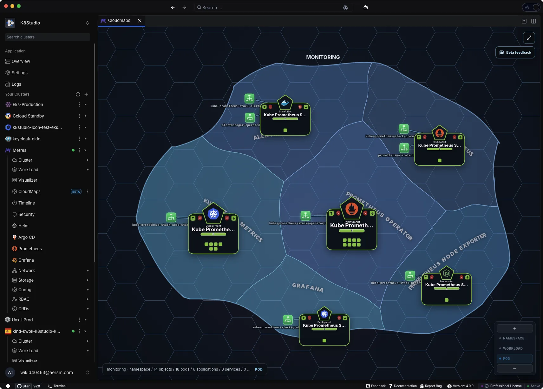Viewport: 543px width, 389px height.
Task: Click the alertmanager-operated service icon
Action: point(250,117)
